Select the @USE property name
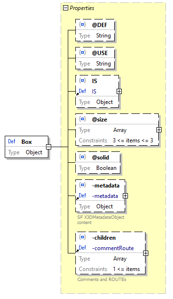This screenshot has width=173, height=299. pyautogui.click(x=100, y=53)
